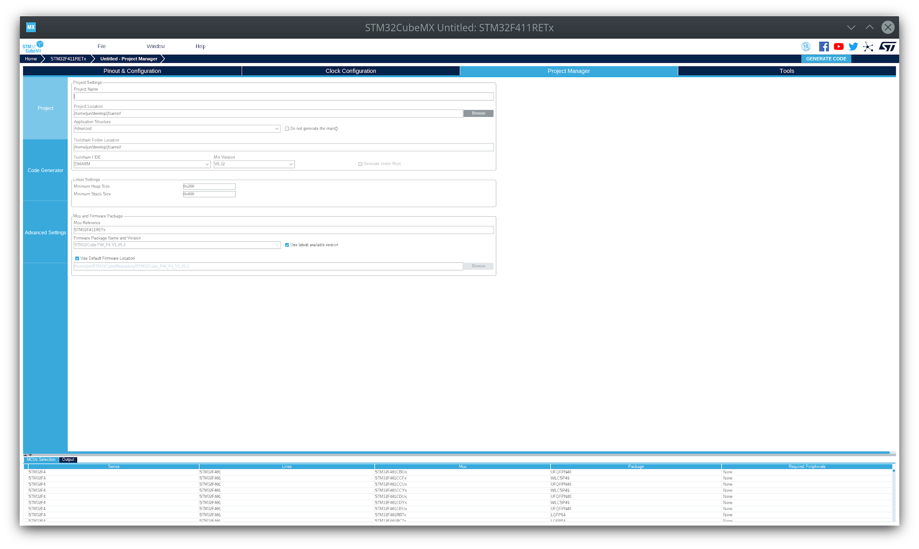Click Browse for Project Location
The image size is (919, 549).
pyautogui.click(x=478, y=113)
